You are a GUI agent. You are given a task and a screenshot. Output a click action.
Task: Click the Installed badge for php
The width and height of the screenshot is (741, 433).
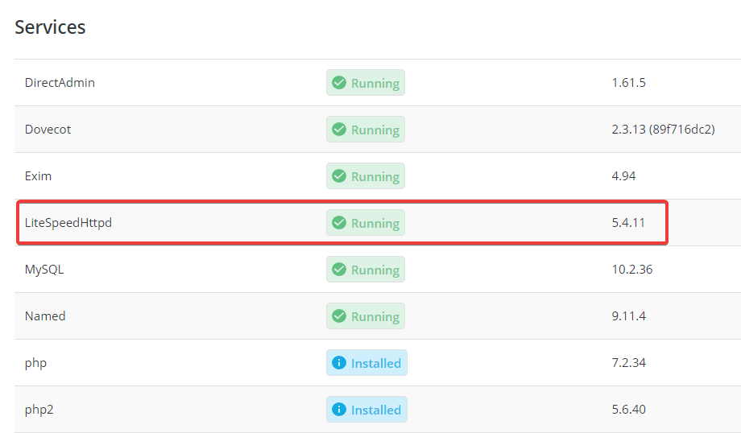click(x=366, y=363)
